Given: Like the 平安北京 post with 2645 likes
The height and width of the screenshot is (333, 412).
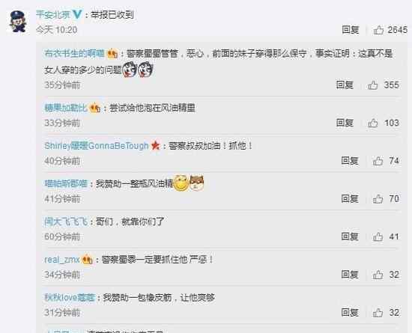Looking at the screenshot, I should coord(378,30).
